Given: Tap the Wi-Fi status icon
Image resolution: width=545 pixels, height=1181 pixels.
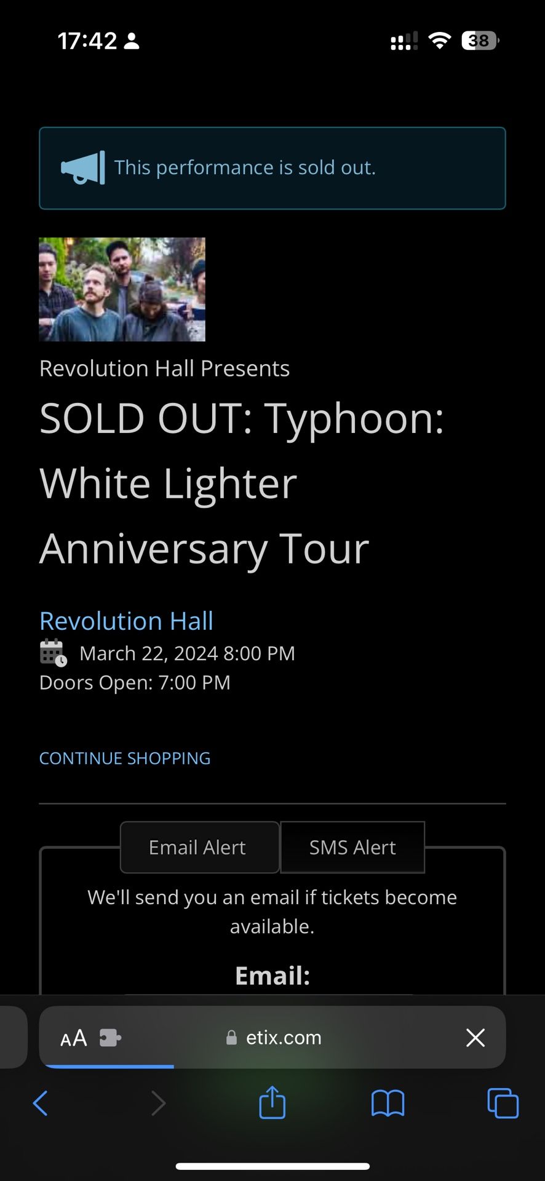Looking at the screenshot, I should [439, 41].
